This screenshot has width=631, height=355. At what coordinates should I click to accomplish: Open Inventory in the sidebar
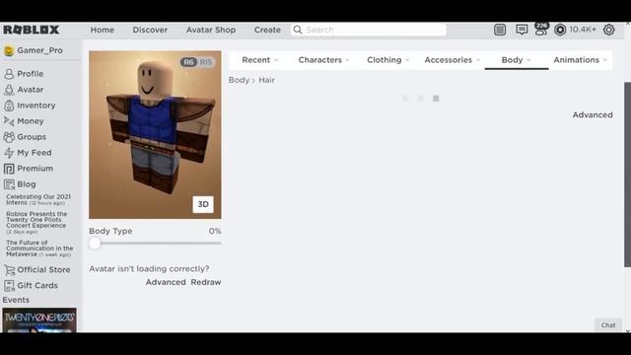[x=36, y=106]
